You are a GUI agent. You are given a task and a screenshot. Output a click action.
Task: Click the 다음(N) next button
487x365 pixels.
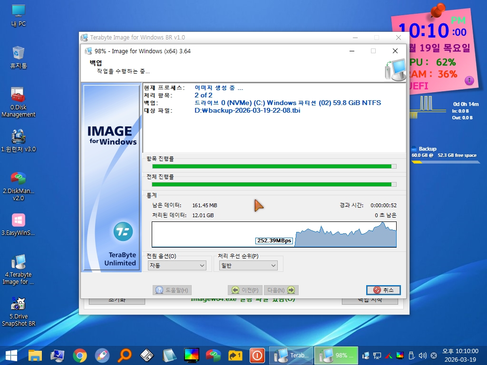(281, 290)
